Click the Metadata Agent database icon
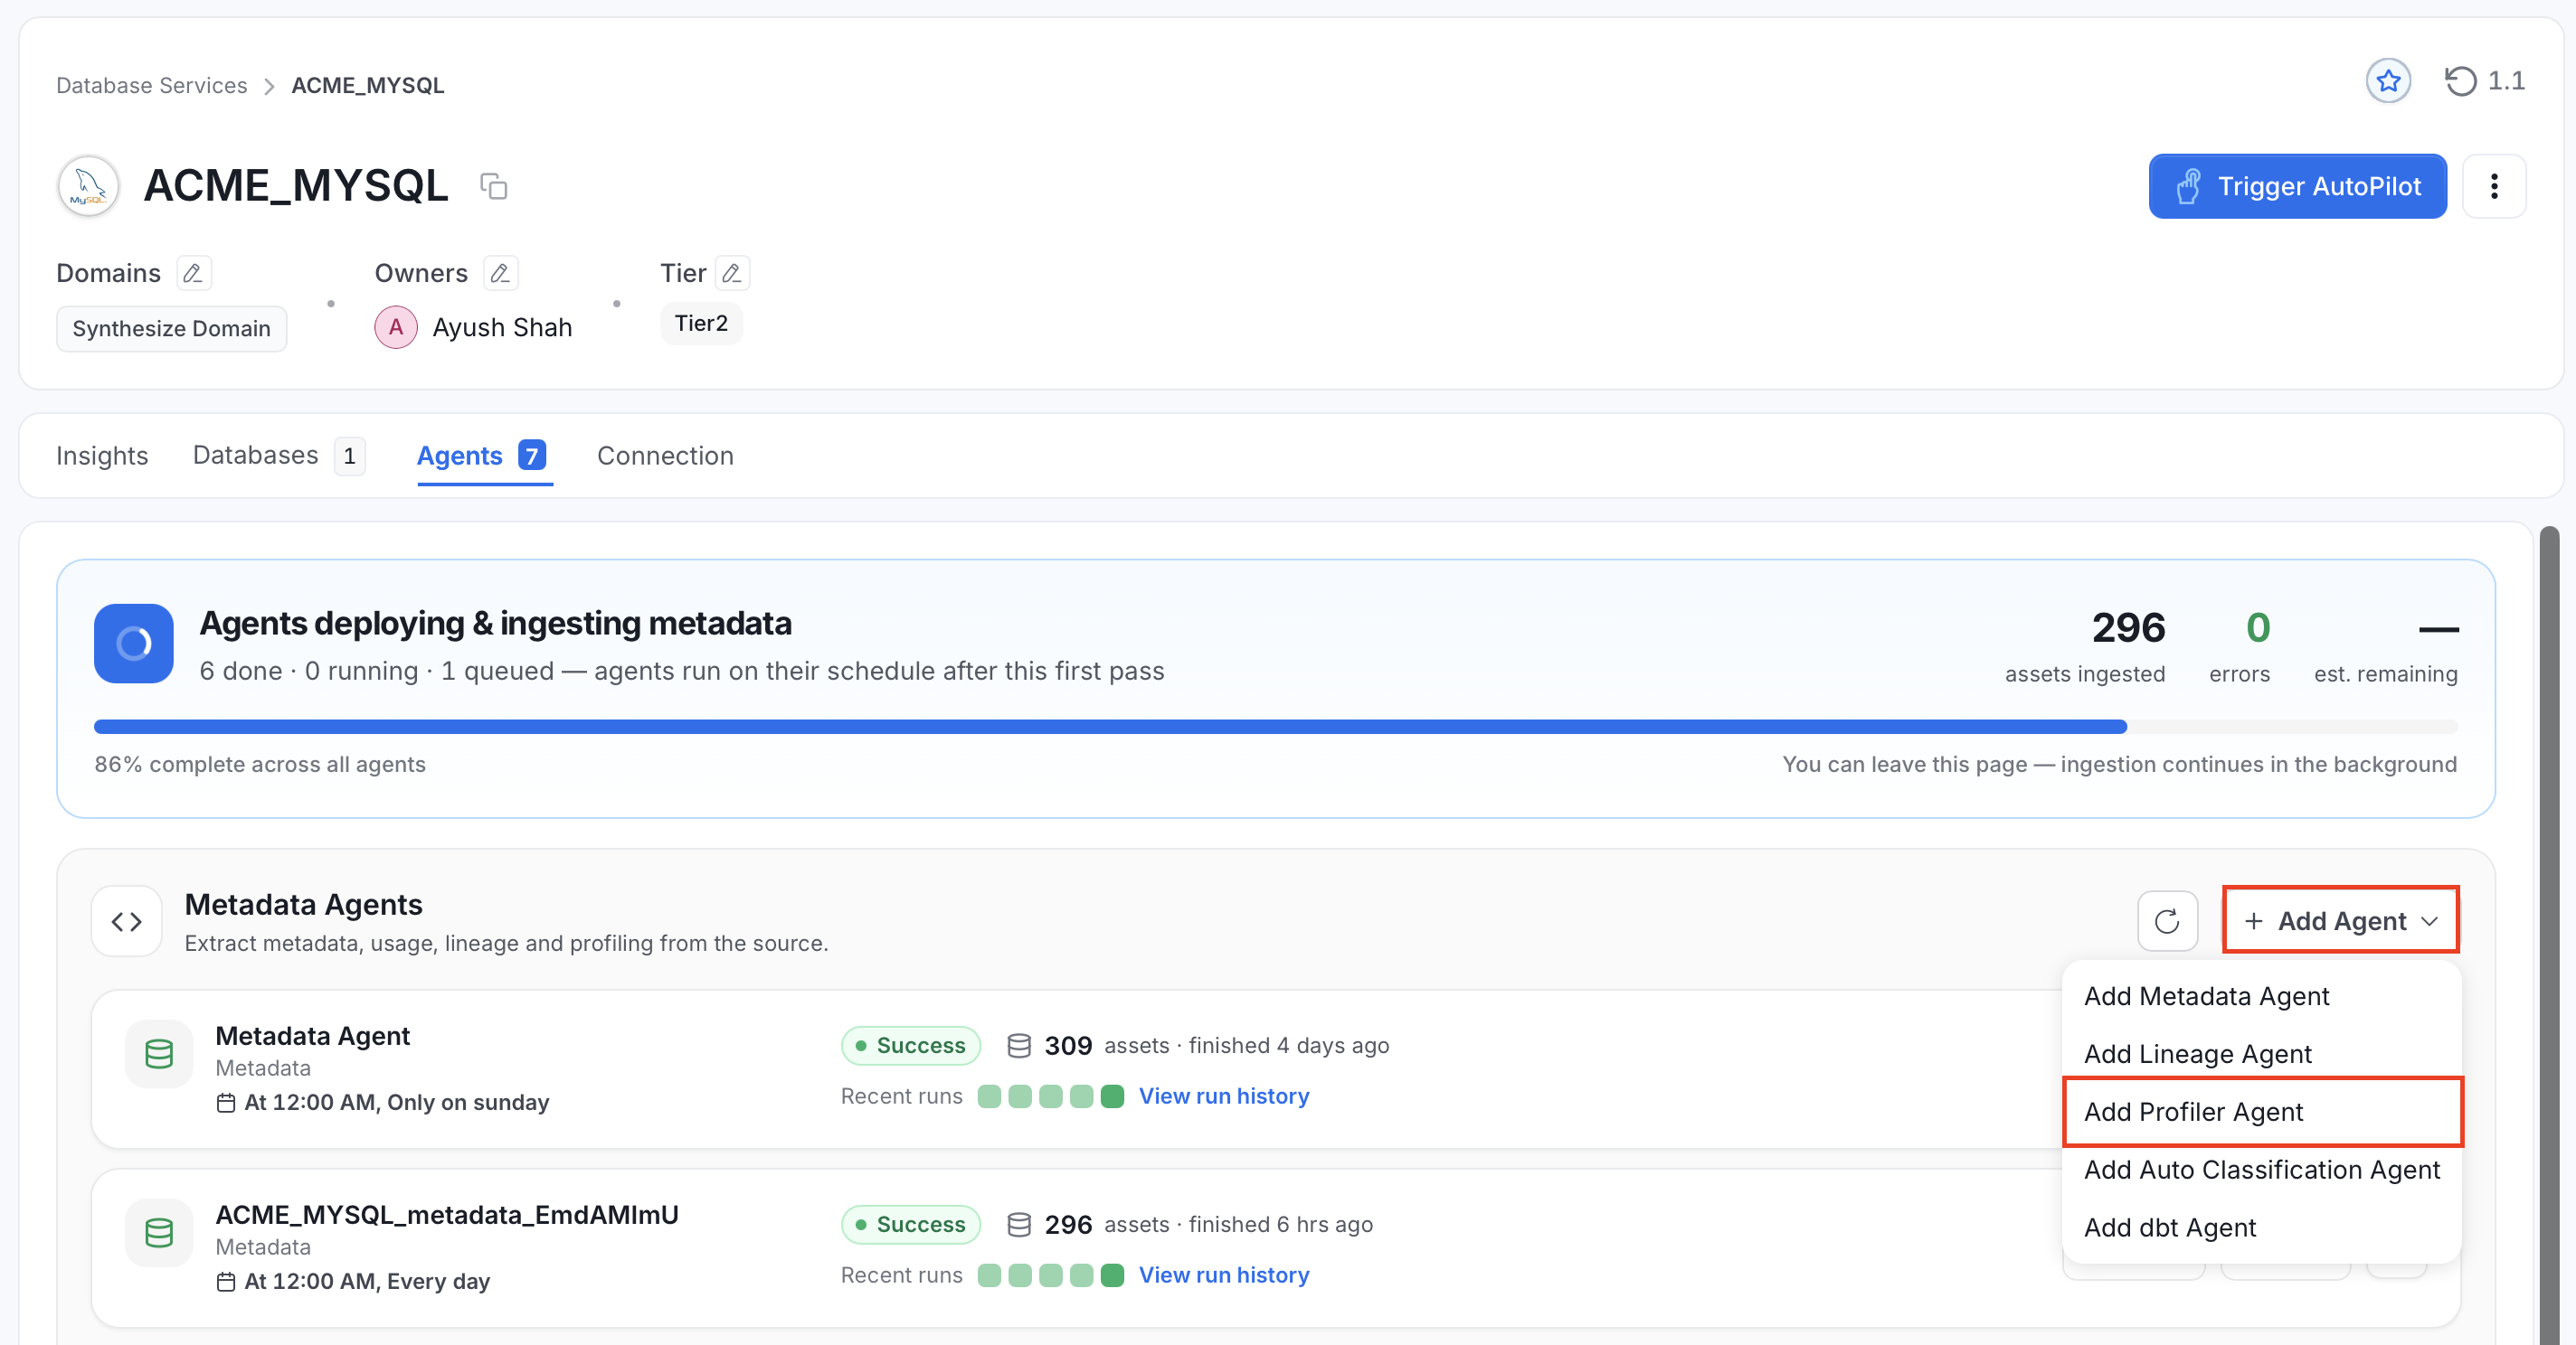2576x1345 pixels. click(159, 1053)
